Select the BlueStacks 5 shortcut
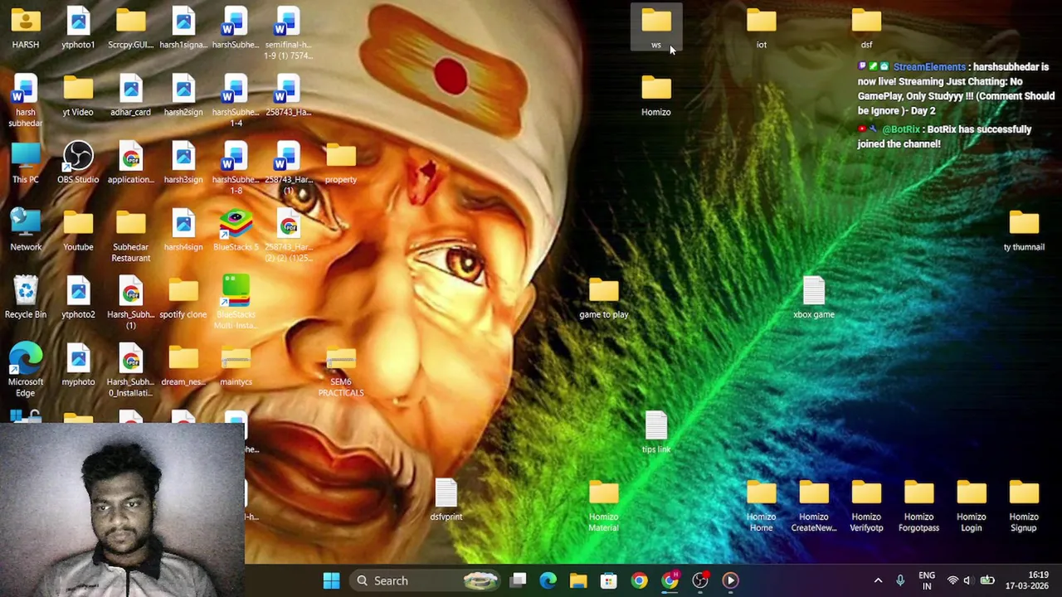Image resolution: width=1062 pixels, height=597 pixels. tap(236, 231)
